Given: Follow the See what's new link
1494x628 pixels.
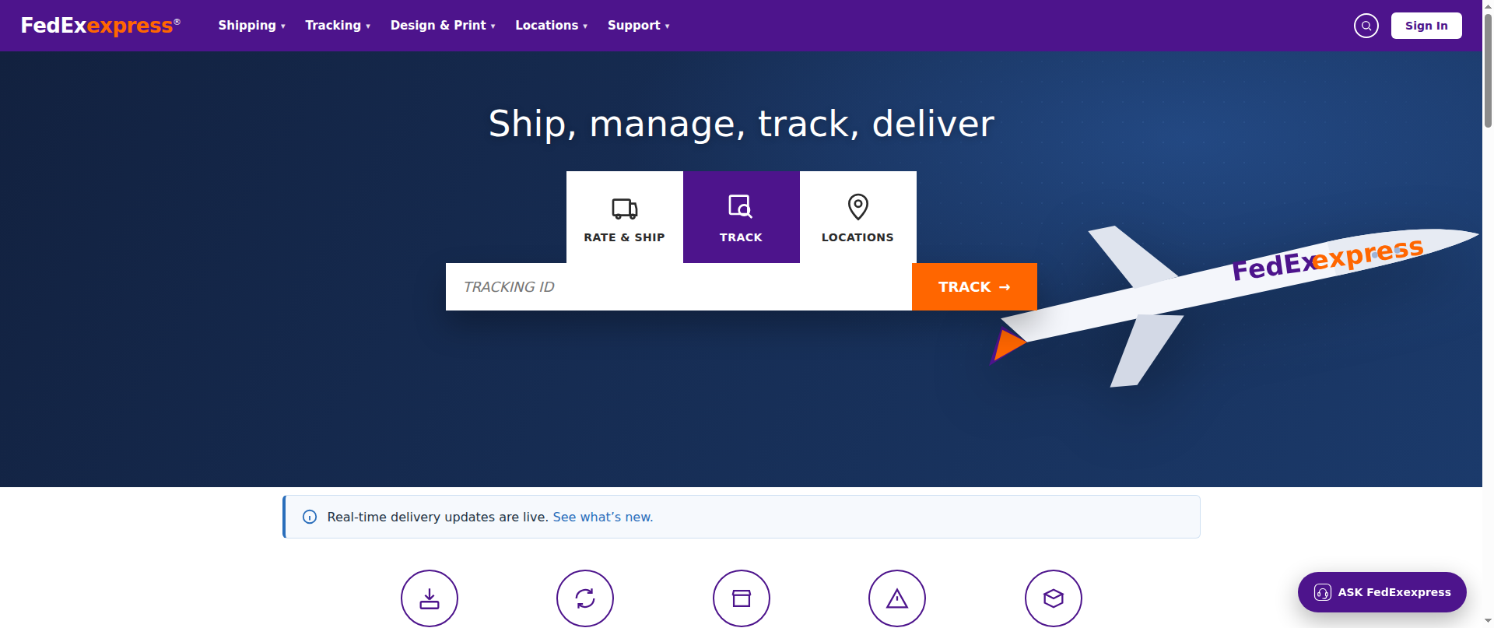Looking at the screenshot, I should click(x=603, y=517).
